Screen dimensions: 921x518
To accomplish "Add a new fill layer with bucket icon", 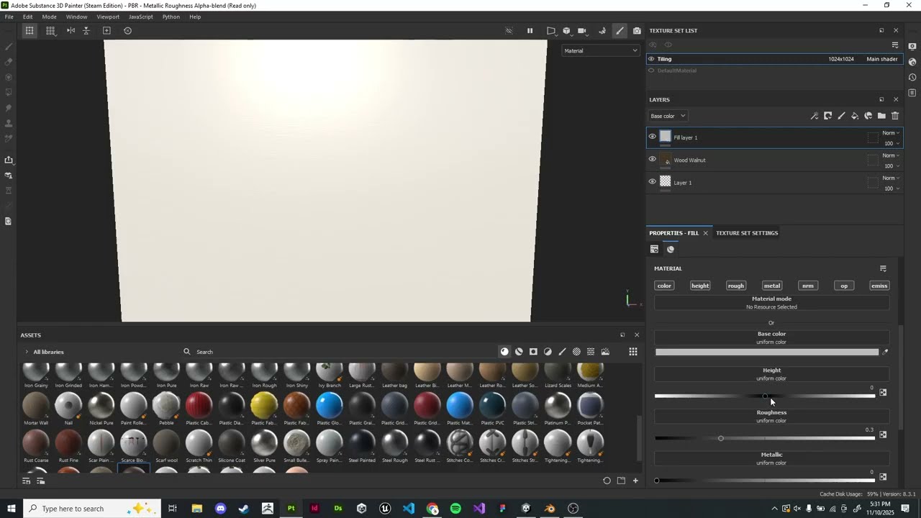I will point(855,116).
